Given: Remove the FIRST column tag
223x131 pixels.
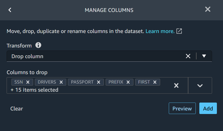Looking at the screenshot, I should (155, 82).
